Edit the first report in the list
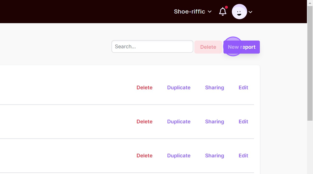Image resolution: width=313 pixels, height=174 pixels. click(x=243, y=88)
